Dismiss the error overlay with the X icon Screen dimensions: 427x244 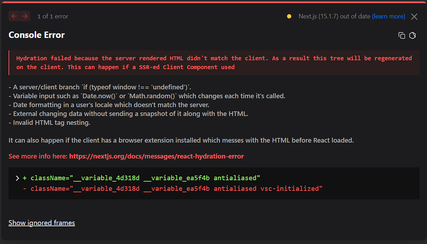[x=414, y=16]
